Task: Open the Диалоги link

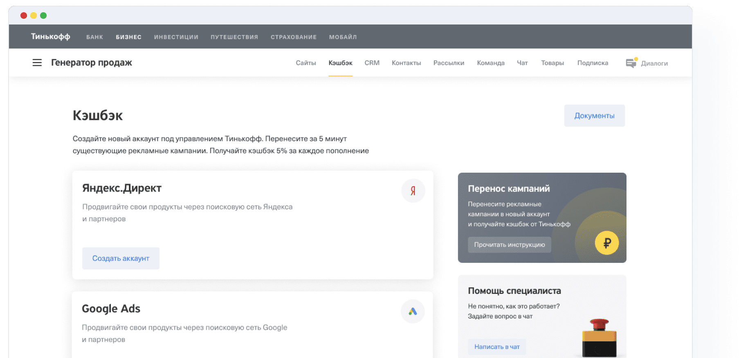Action: pos(654,63)
